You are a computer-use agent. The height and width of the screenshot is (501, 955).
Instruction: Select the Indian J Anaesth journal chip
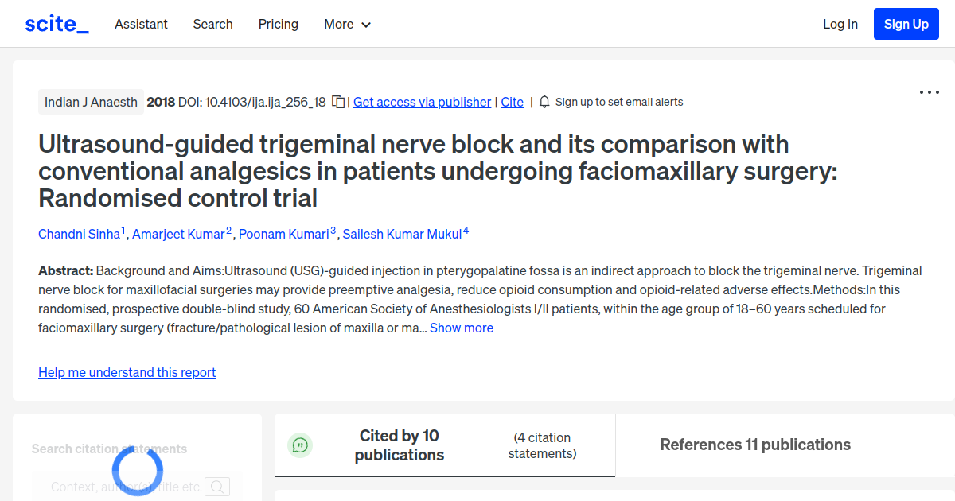click(91, 102)
